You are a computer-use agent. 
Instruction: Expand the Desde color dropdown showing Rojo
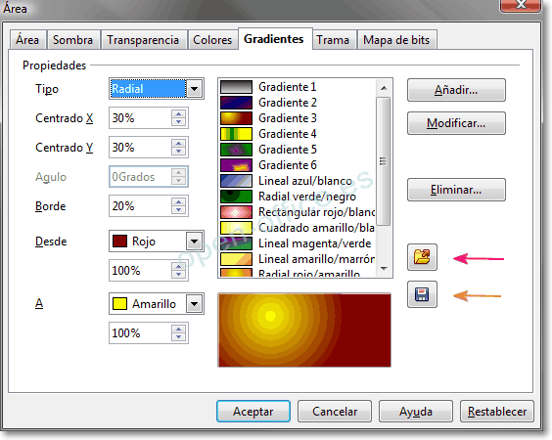pos(195,242)
